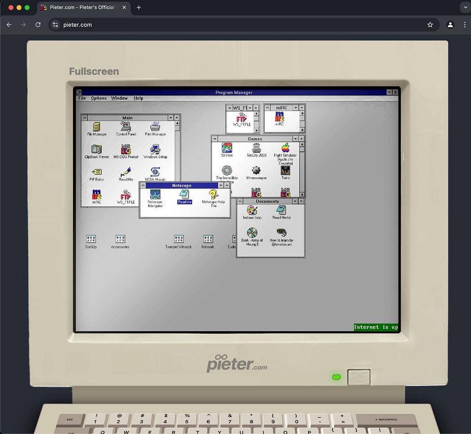Minimize the Main group with down arrow

[x=171, y=118]
